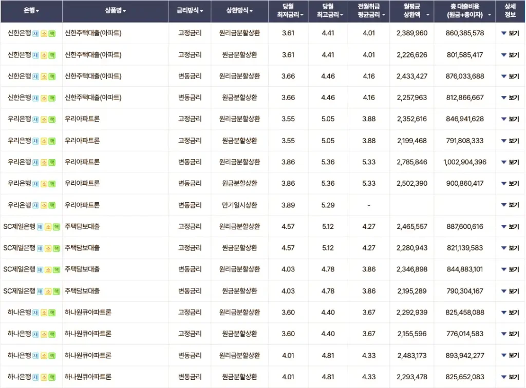
Task: Click green badge in row totaling 776,014,583
Action: coord(52,335)
